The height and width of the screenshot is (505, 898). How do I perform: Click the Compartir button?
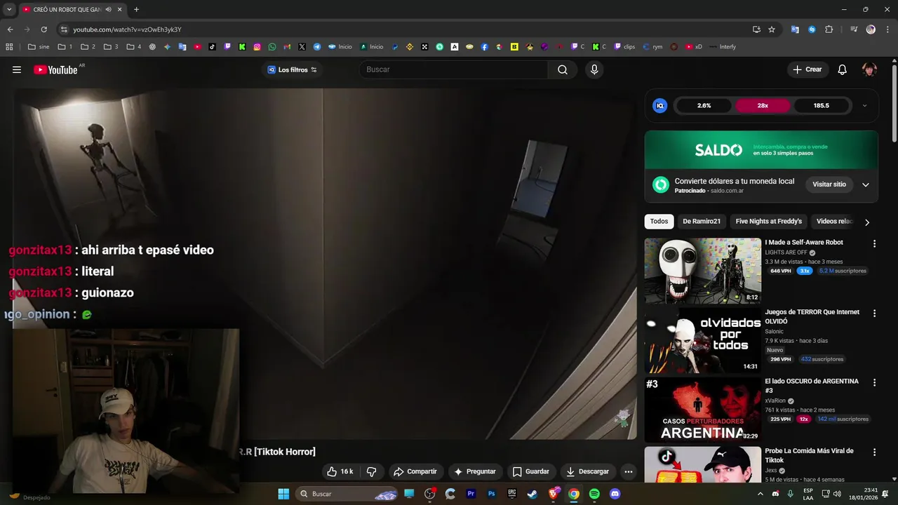[415, 471]
